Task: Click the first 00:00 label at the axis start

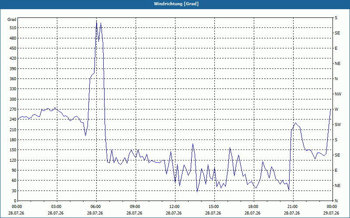Action: 17,207
